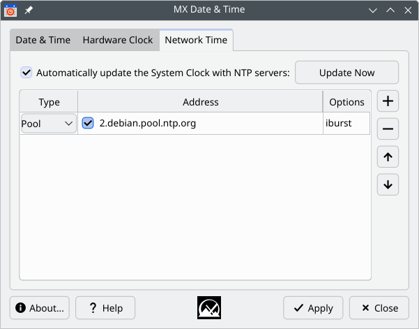Apply the time settings
The image size is (419, 329).
[313, 308]
